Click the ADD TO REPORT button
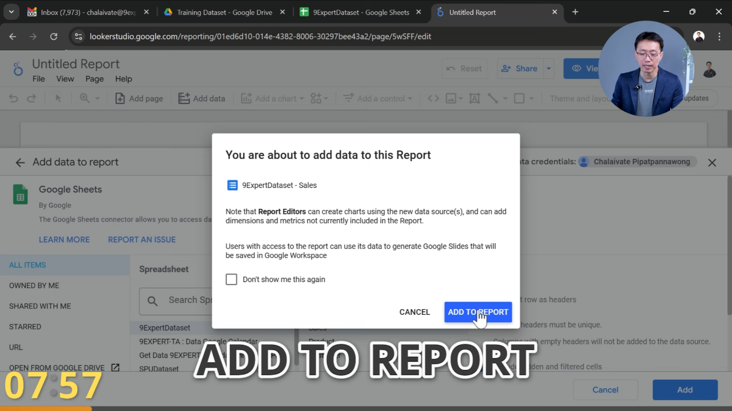 (477, 312)
